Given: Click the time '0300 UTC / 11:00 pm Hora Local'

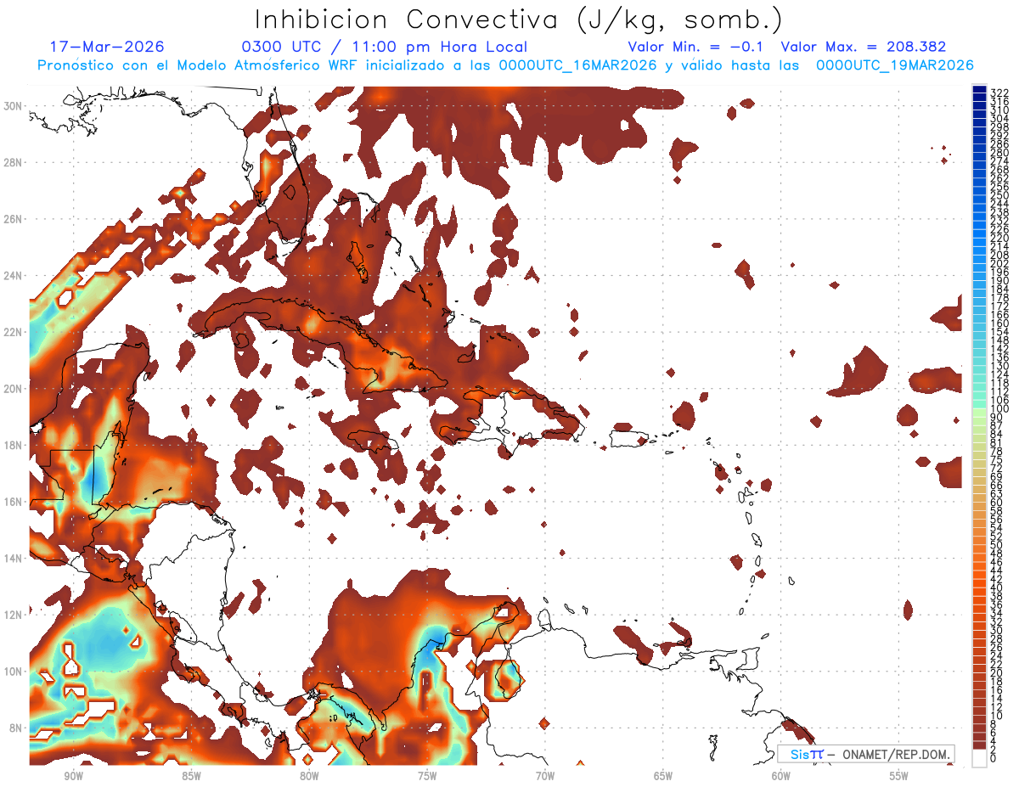Looking at the screenshot, I should [385, 47].
